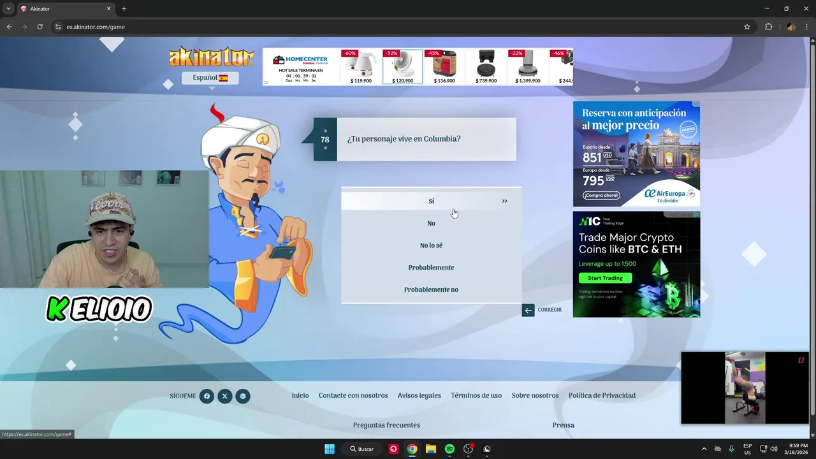Viewport: 816px width, 459px height.
Task: Click the CORREGIR back-arrow icon
Action: [x=528, y=310]
